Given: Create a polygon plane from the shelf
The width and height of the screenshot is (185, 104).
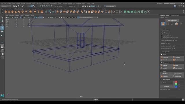Looking at the screenshot, I should 23,12.
